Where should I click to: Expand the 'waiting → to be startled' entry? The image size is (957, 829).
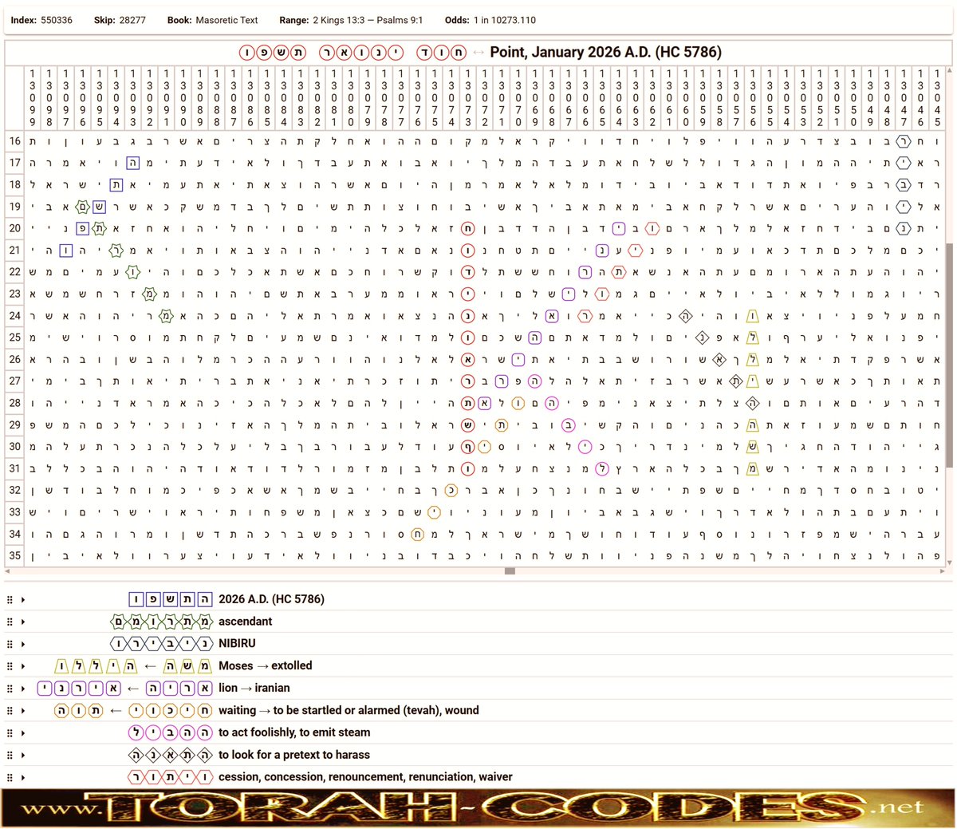point(23,710)
